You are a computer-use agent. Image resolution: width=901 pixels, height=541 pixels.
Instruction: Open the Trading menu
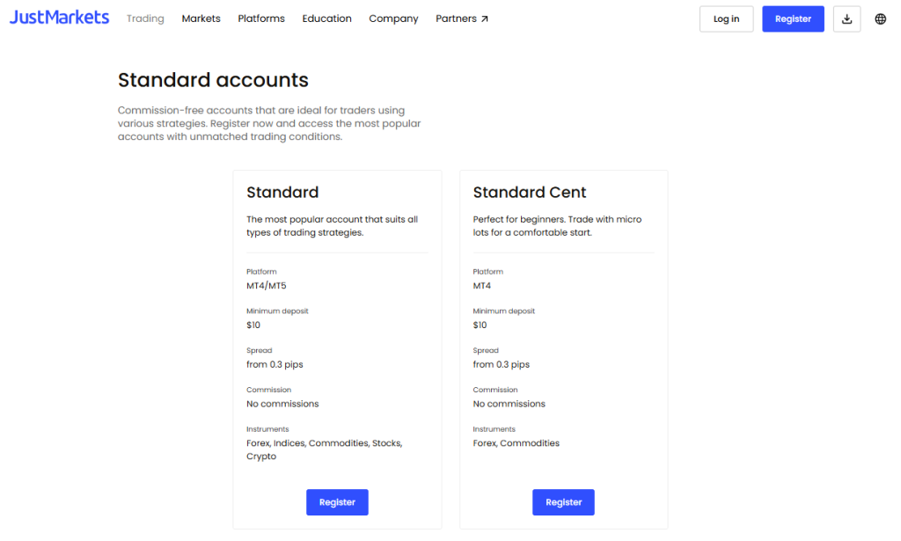tap(144, 18)
